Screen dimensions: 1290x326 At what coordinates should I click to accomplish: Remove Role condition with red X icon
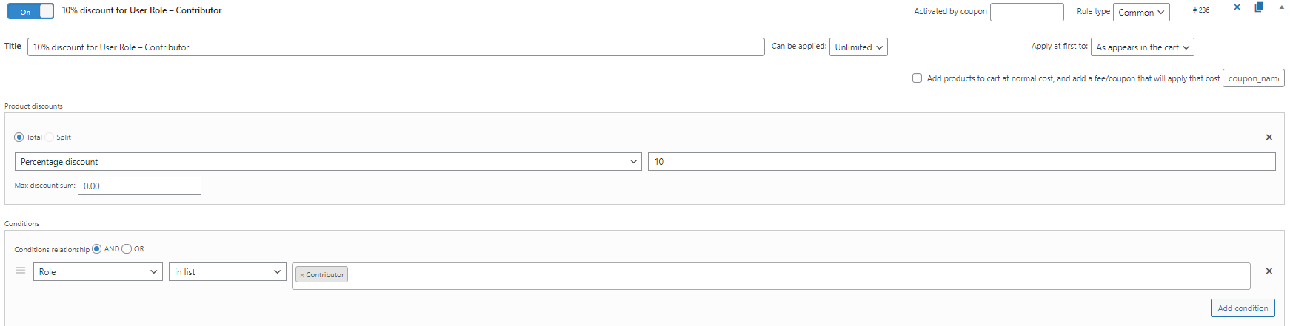click(x=1269, y=271)
